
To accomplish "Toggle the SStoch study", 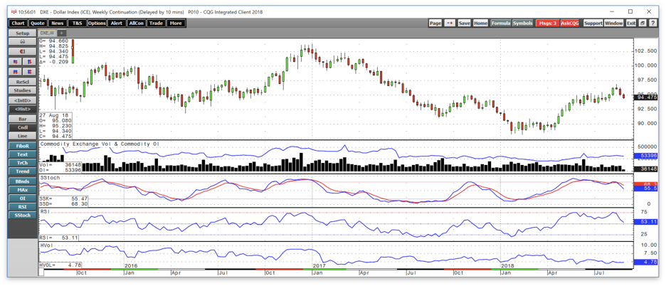I will (23, 216).
